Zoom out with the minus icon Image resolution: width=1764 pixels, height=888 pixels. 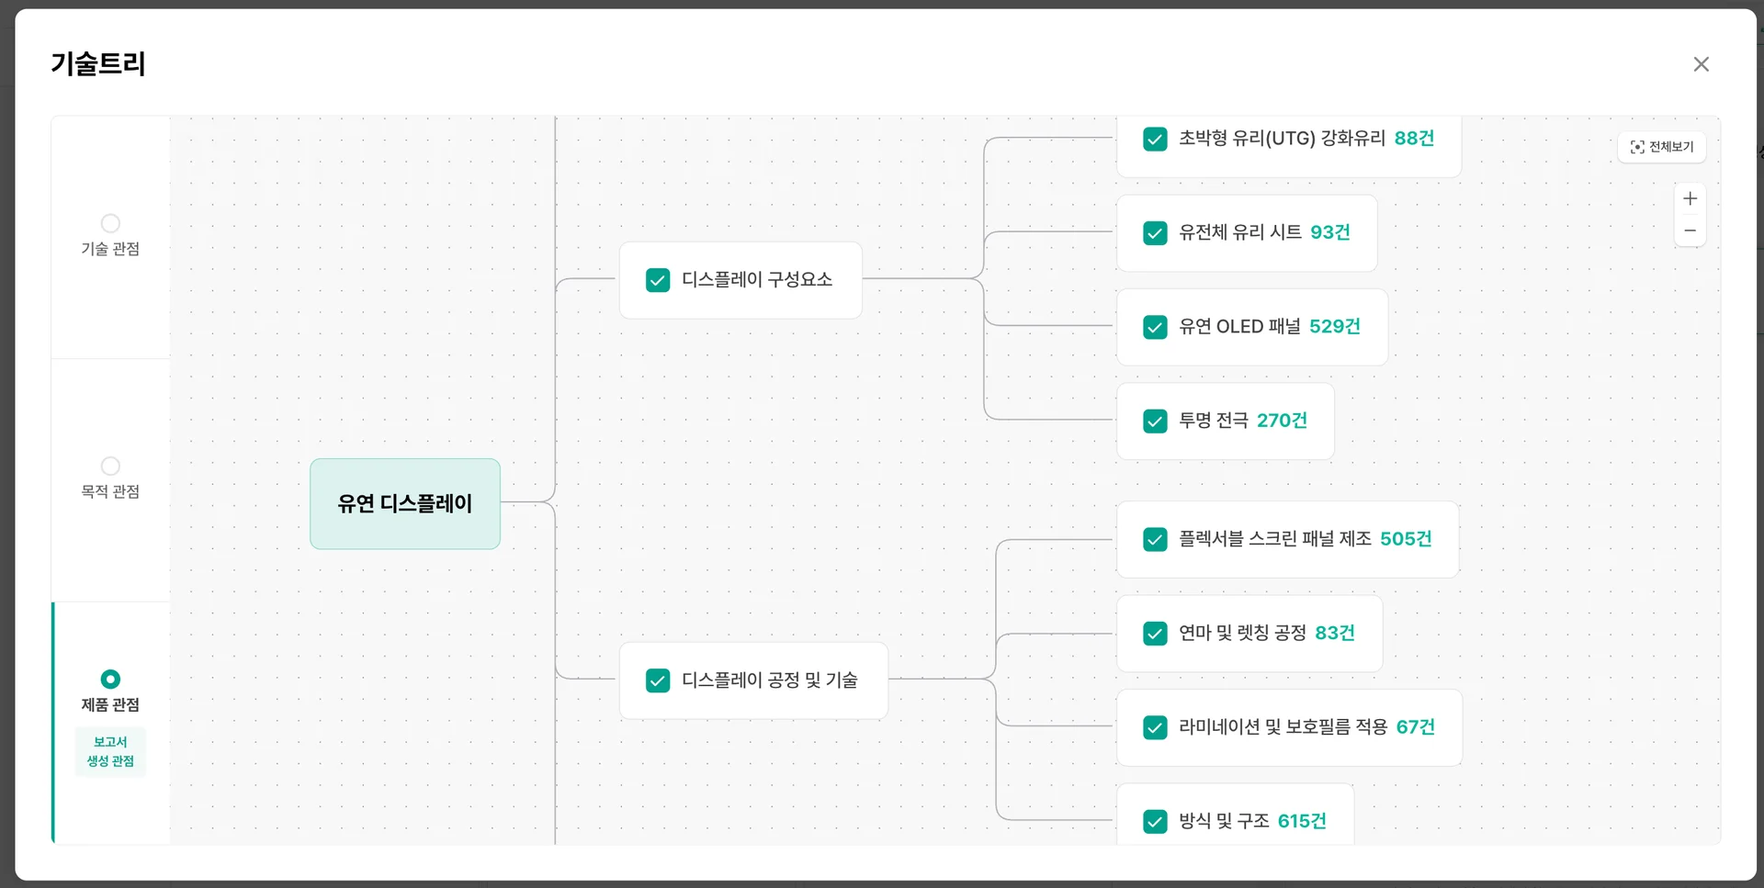click(1690, 230)
